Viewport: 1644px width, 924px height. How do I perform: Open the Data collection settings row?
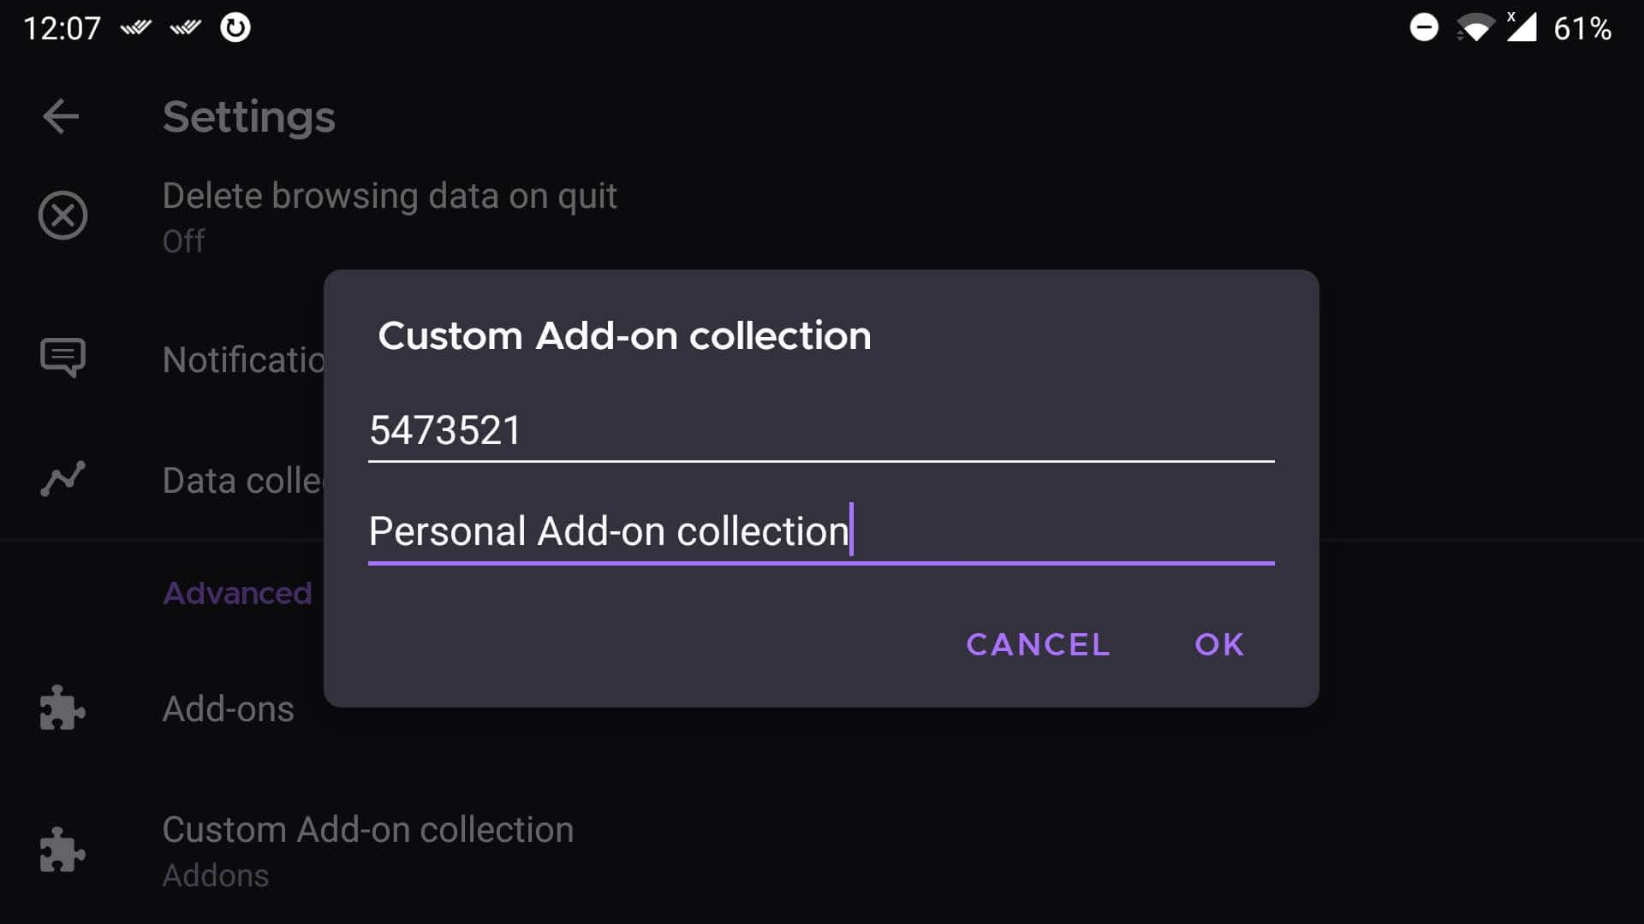click(x=241, y=481)
